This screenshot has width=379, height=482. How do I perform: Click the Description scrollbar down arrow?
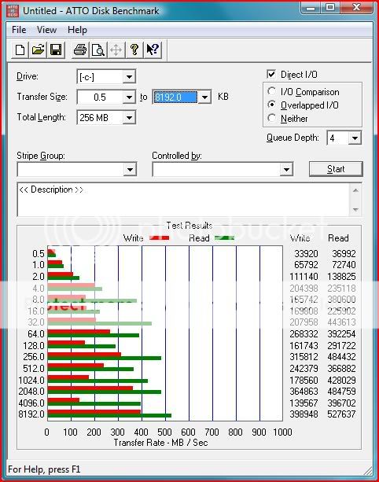(x=355, y=210)
